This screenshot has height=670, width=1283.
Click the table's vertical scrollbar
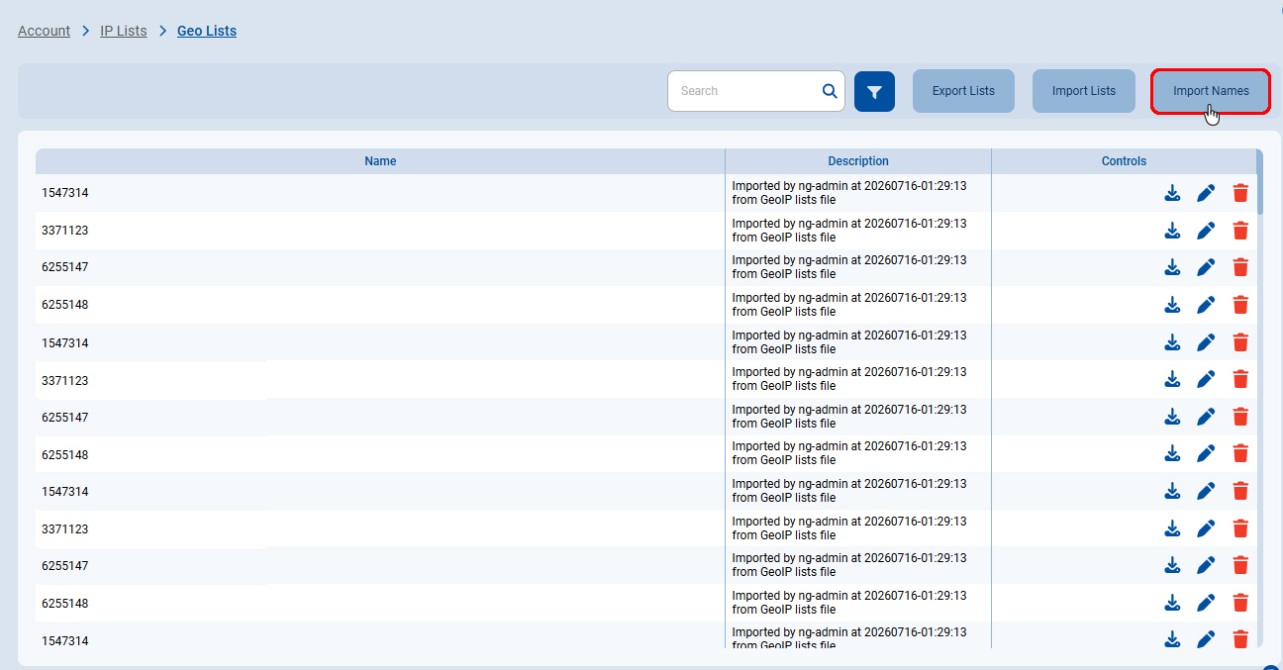click(1260, 181)
